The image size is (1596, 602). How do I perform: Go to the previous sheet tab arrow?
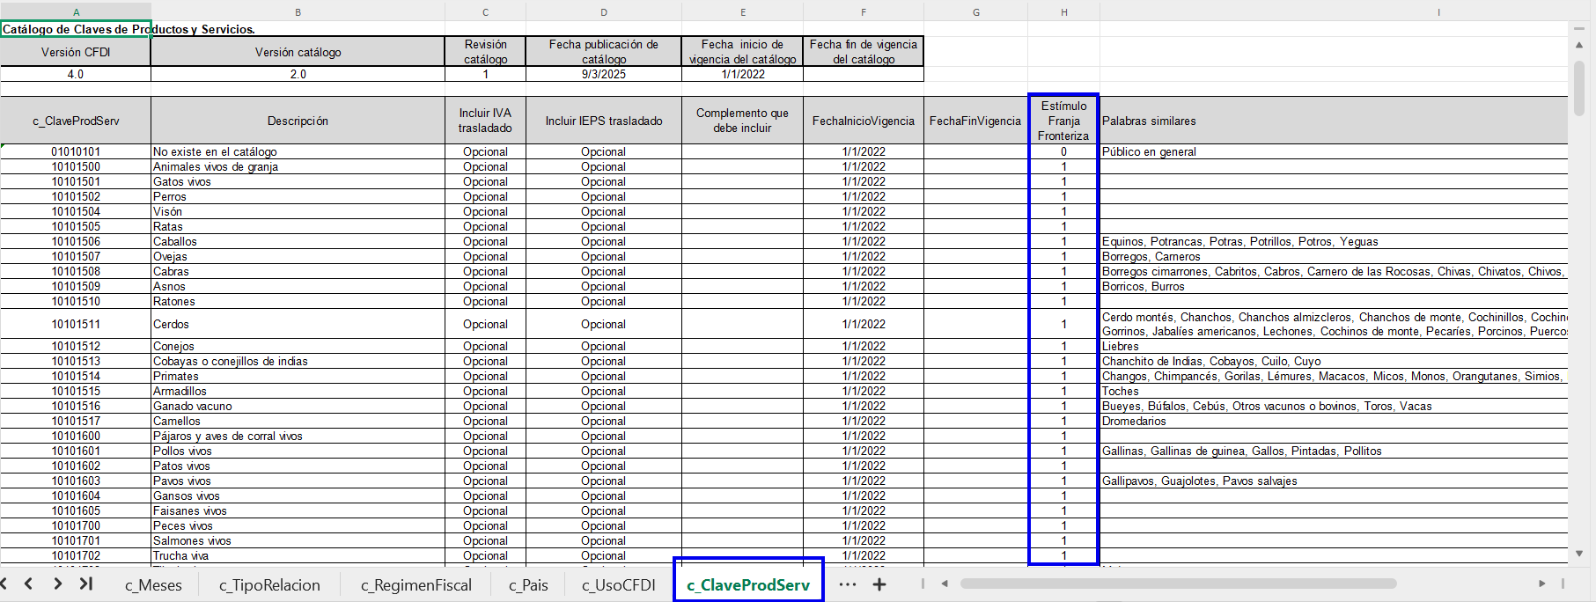pyautogui.click(x=29, y=584)
